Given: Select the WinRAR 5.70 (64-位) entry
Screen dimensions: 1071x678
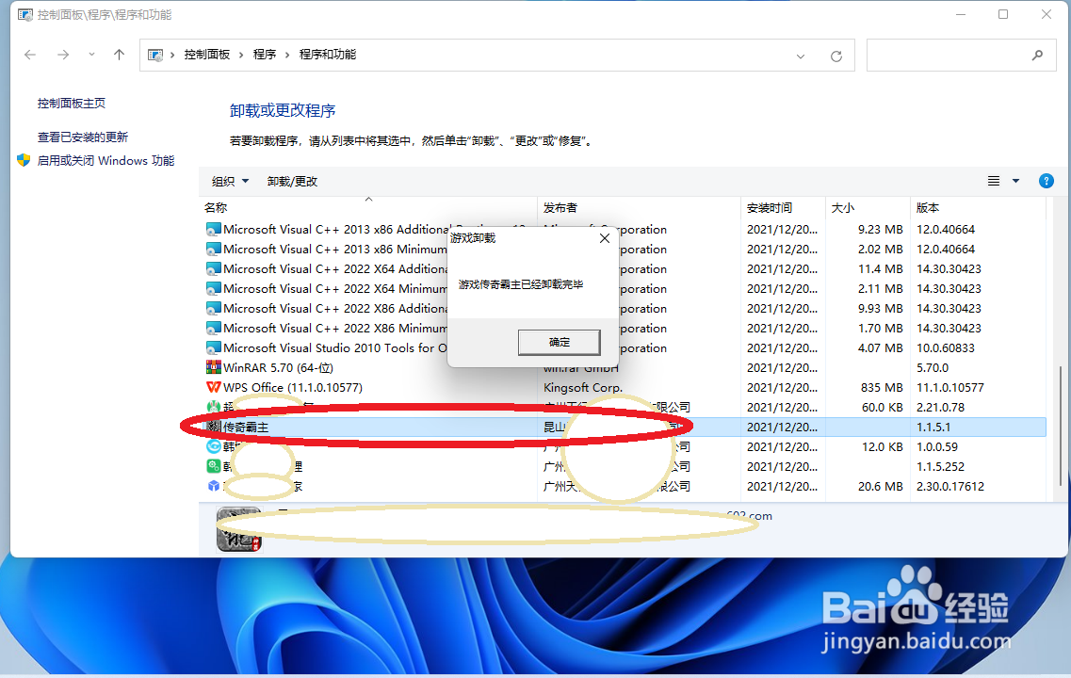Looking at the screenshot, I should (625, 368).
